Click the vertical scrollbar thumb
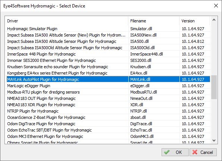This screenshot has height=161, width=222. pos(214,87)
